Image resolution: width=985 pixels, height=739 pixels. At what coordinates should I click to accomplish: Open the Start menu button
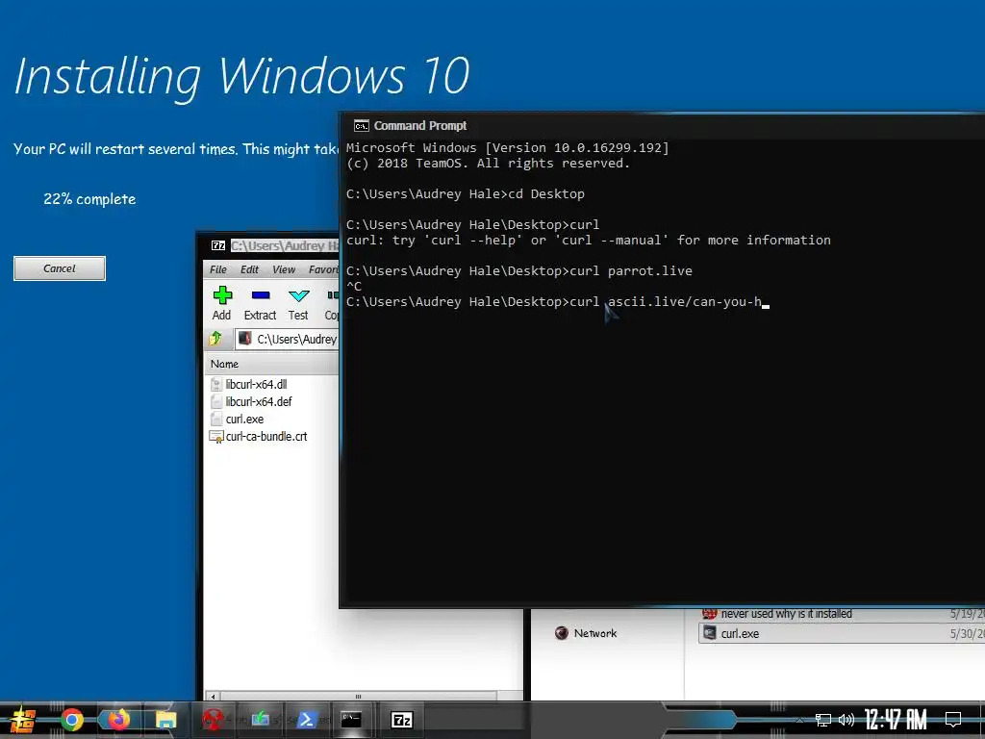coord(23,720)
